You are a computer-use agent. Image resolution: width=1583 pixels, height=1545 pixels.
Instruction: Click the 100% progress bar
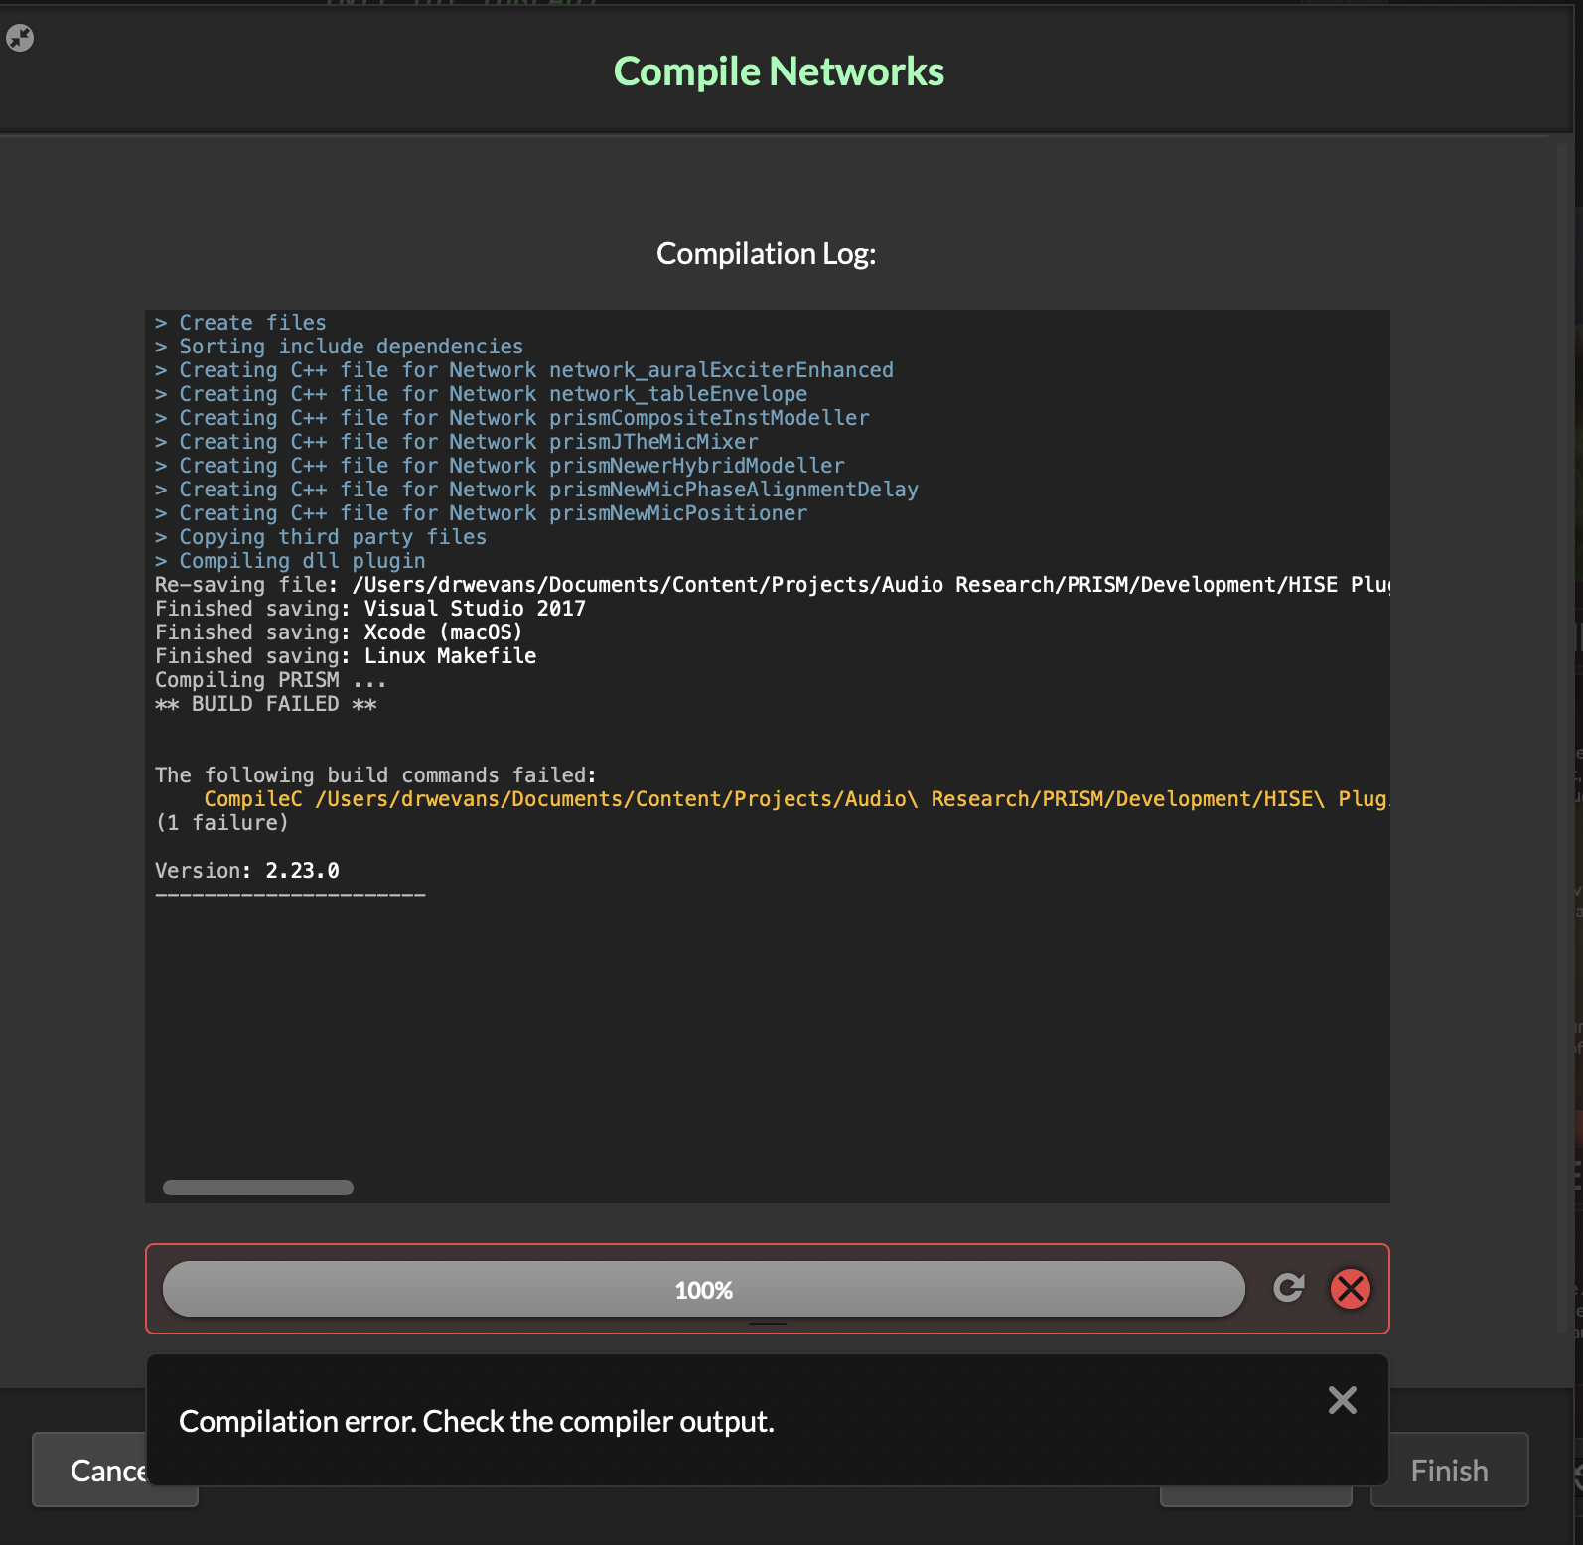[703, 1289]
